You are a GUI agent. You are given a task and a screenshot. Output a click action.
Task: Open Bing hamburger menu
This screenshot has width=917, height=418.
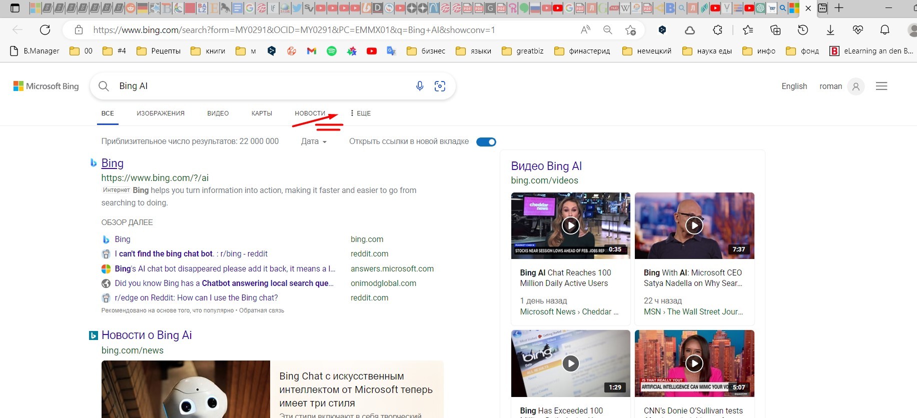coord(881,86)
